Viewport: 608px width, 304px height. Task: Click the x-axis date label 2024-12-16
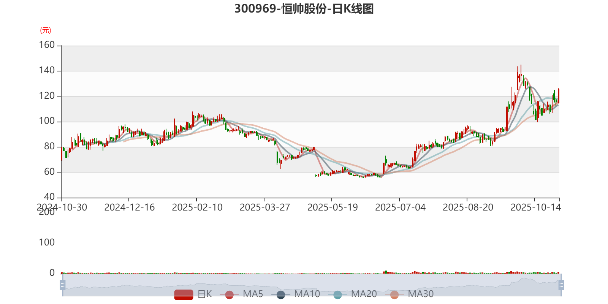point(130,207)
